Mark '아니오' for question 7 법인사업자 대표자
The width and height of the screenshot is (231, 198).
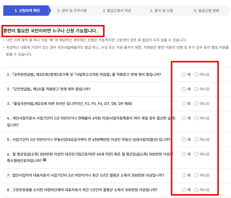tap(196, 175)
